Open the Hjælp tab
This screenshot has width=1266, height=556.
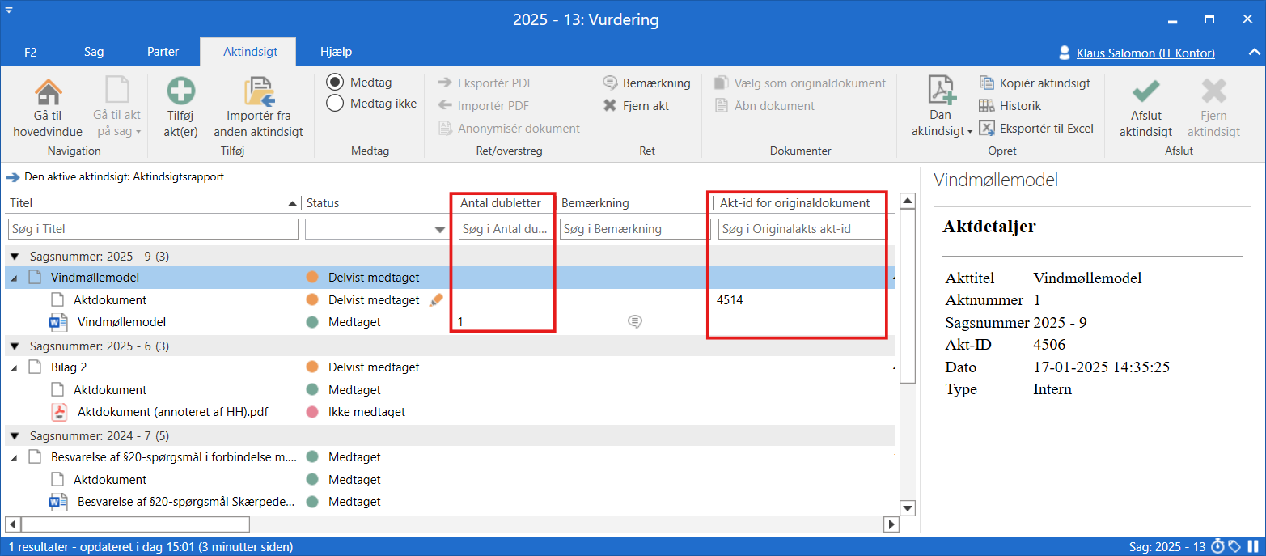(336, 52)
